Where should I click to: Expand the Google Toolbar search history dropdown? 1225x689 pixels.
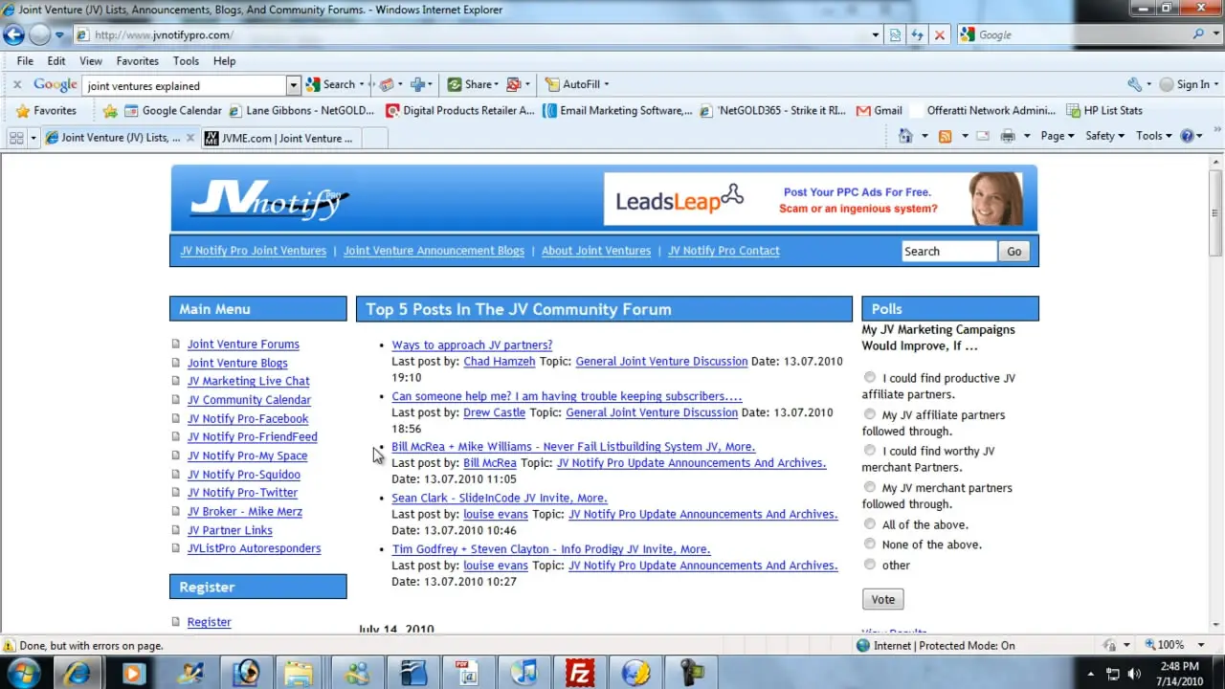[x=294, y=85]
